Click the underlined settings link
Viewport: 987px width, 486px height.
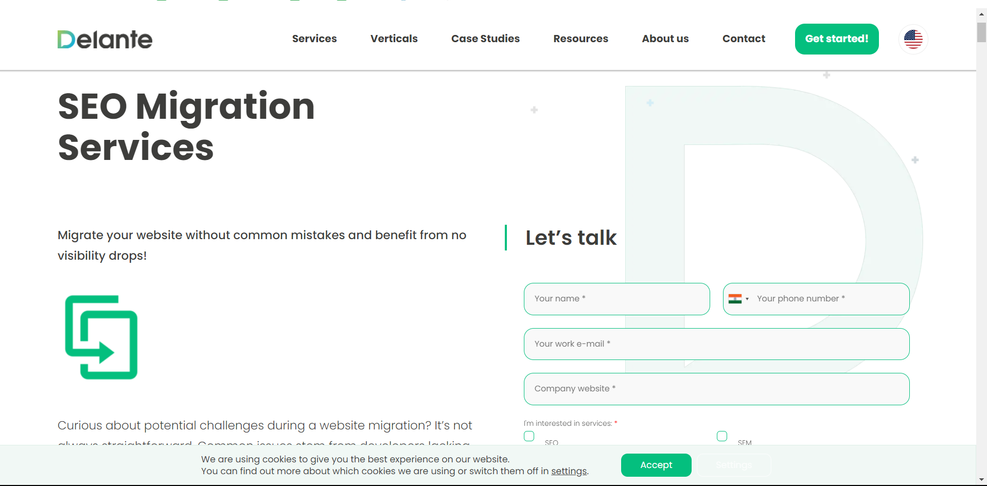pyautogui.click(x=569, y=471)
